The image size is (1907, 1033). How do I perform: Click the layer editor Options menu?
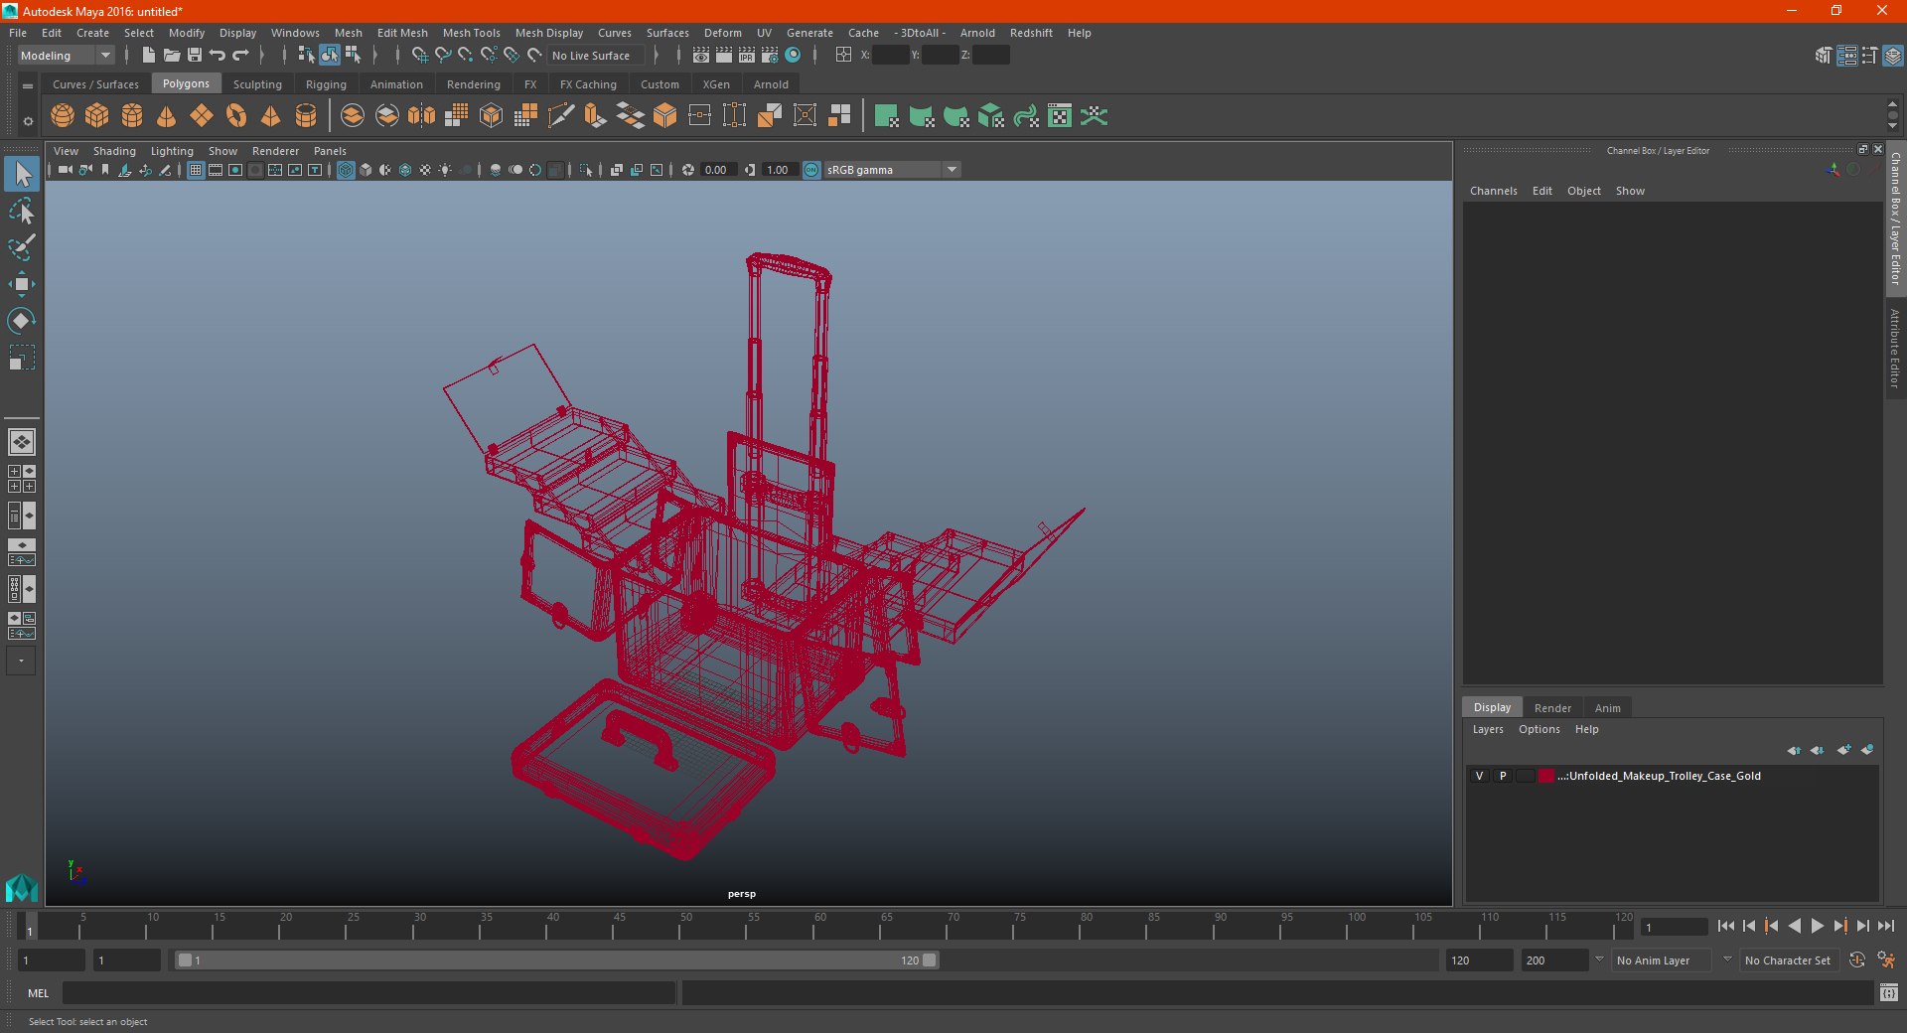pyautogui.click(x=1539, y=729)
